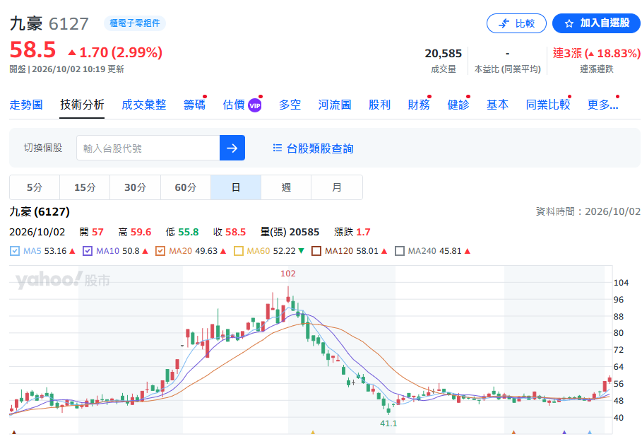The height and width of the screenshot is (439, 642).
Task: Open the 成交彙整 tab
Action: pos(143,105)
